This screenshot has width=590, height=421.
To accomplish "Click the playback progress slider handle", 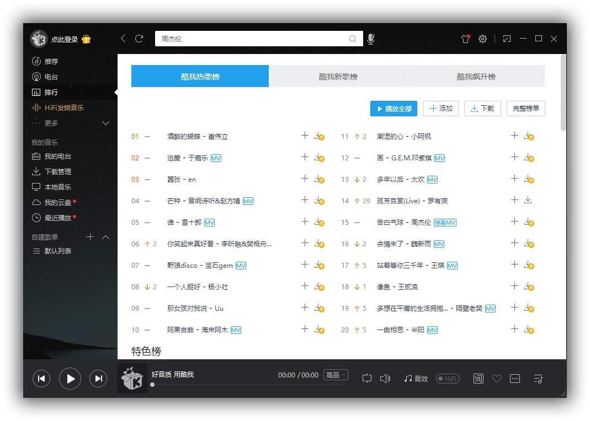I will tap(152, 385).
